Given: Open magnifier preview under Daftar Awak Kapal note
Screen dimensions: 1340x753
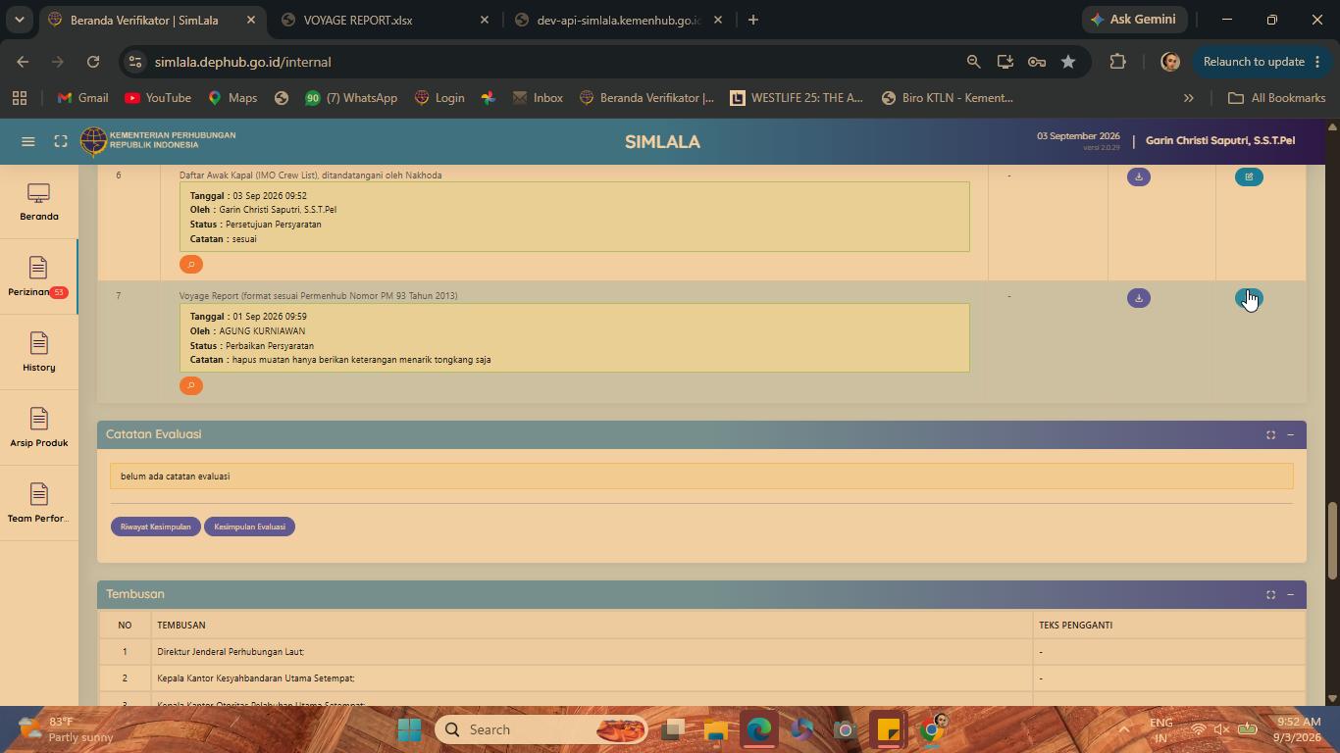Looking at the screenshot, I should (191, 265).
